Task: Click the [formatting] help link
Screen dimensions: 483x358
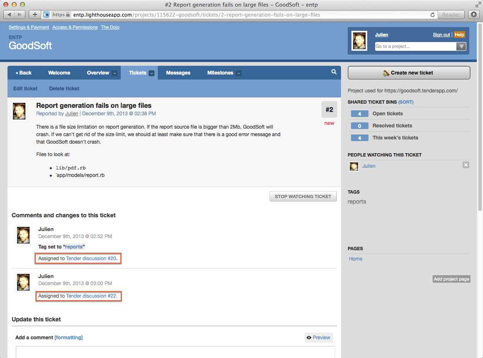Action: point(68,337)
